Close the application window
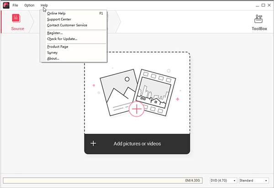This screenshot has height=188, width=274. pyautogui.click(x=269, y=5)
